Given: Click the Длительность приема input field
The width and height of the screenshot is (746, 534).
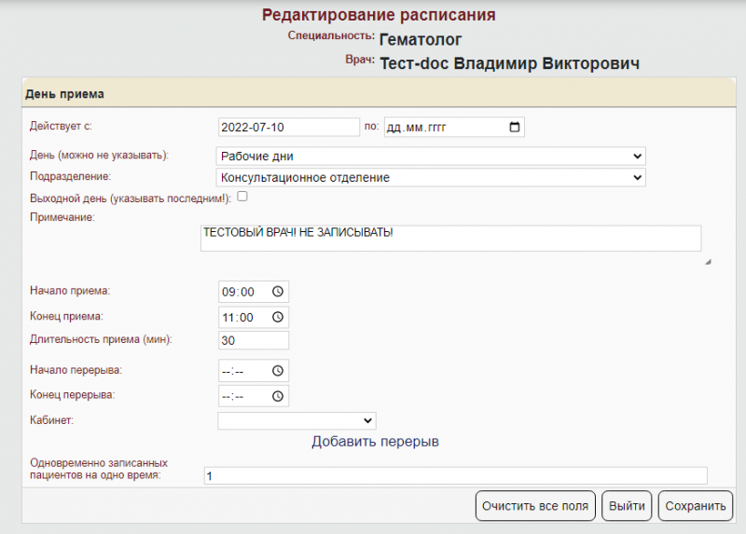Looking at the screenshot, I should point(253,341).
